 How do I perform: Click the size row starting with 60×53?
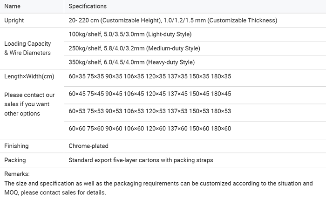pos(149,111)
